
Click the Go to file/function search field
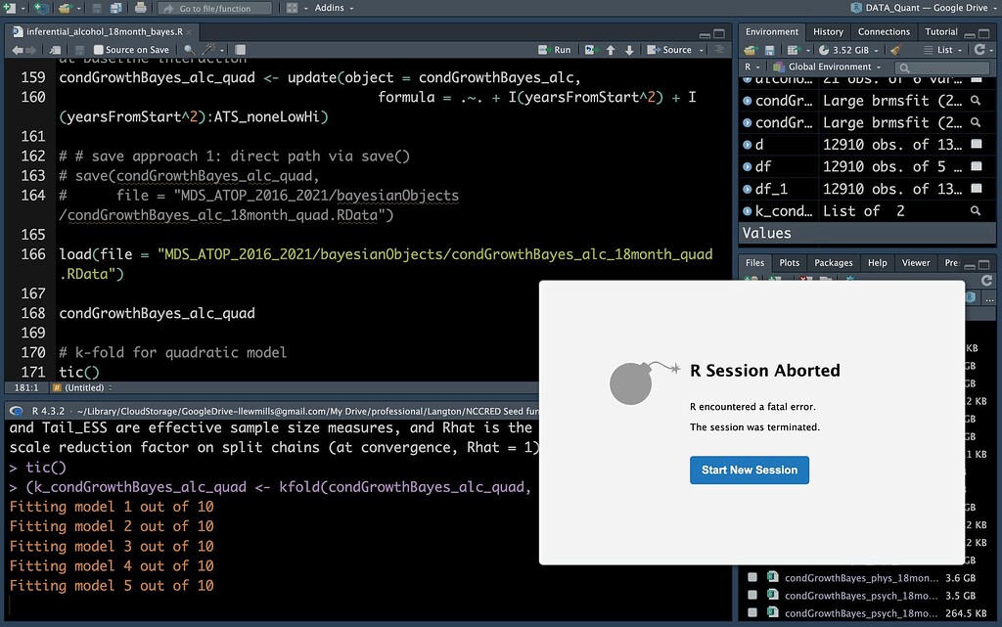[215, 9]
